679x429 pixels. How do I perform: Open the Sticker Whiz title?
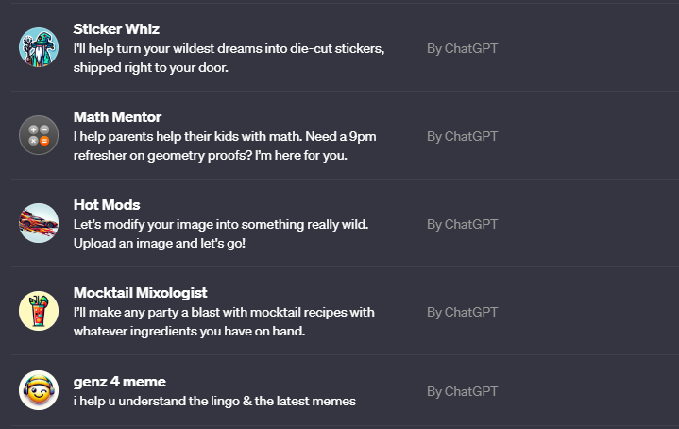[x=116, y=29]
